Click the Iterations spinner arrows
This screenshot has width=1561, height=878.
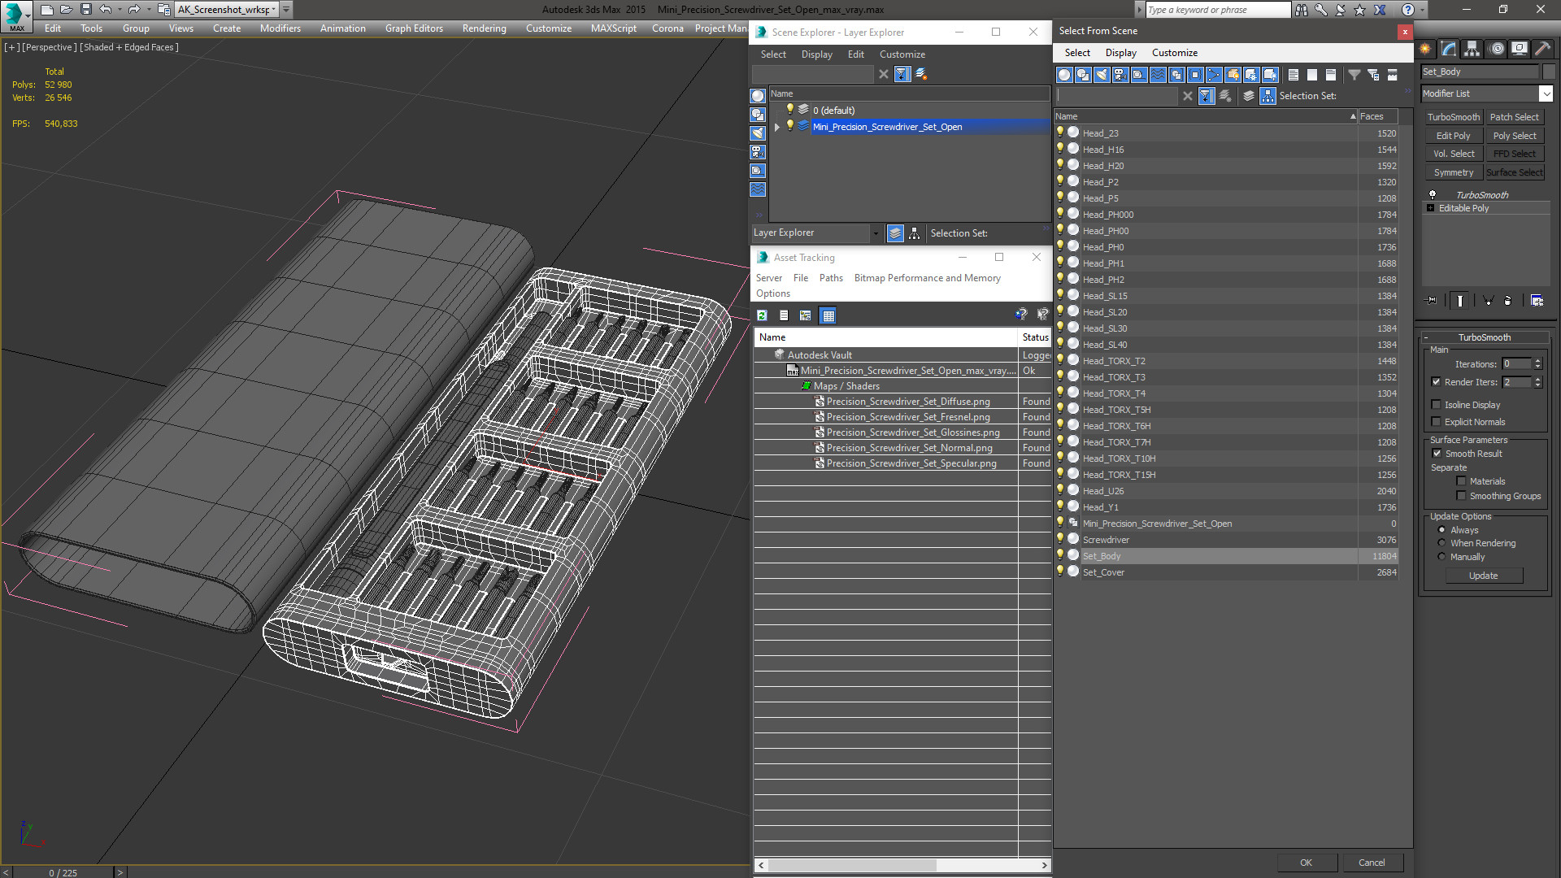coord(1537,364)
